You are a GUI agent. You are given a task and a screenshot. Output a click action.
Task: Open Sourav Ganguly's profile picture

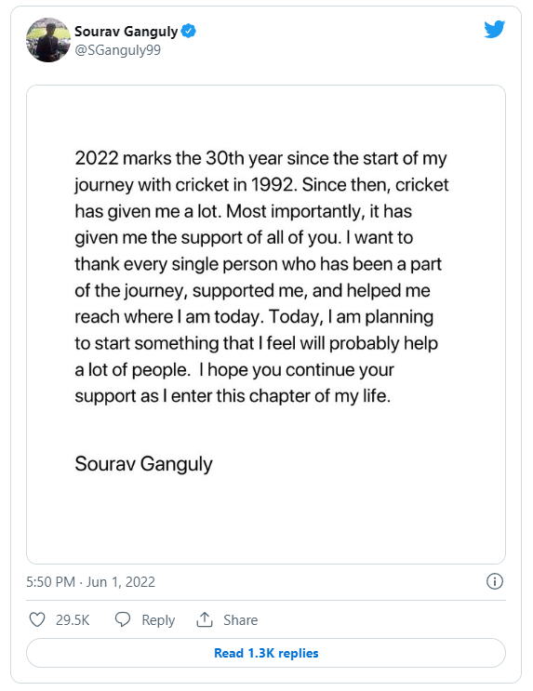(48, 40)
